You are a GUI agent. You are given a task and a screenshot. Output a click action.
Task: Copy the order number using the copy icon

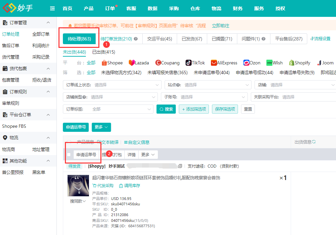[180, 166]
